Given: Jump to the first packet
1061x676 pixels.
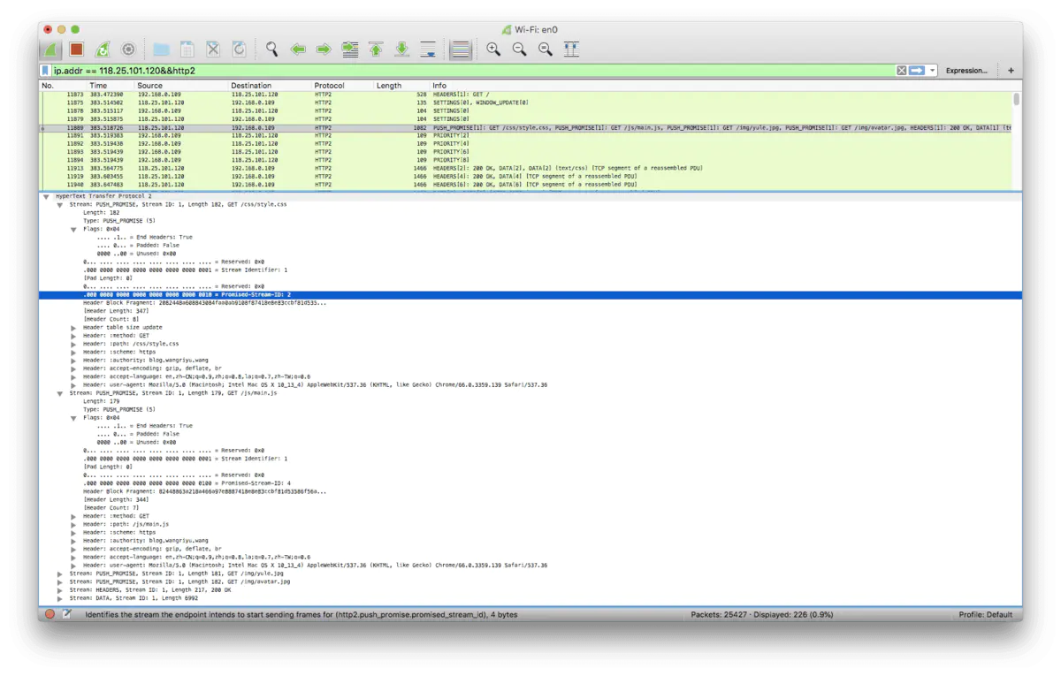Looking at the screenshot, I should tap(376, 50).
